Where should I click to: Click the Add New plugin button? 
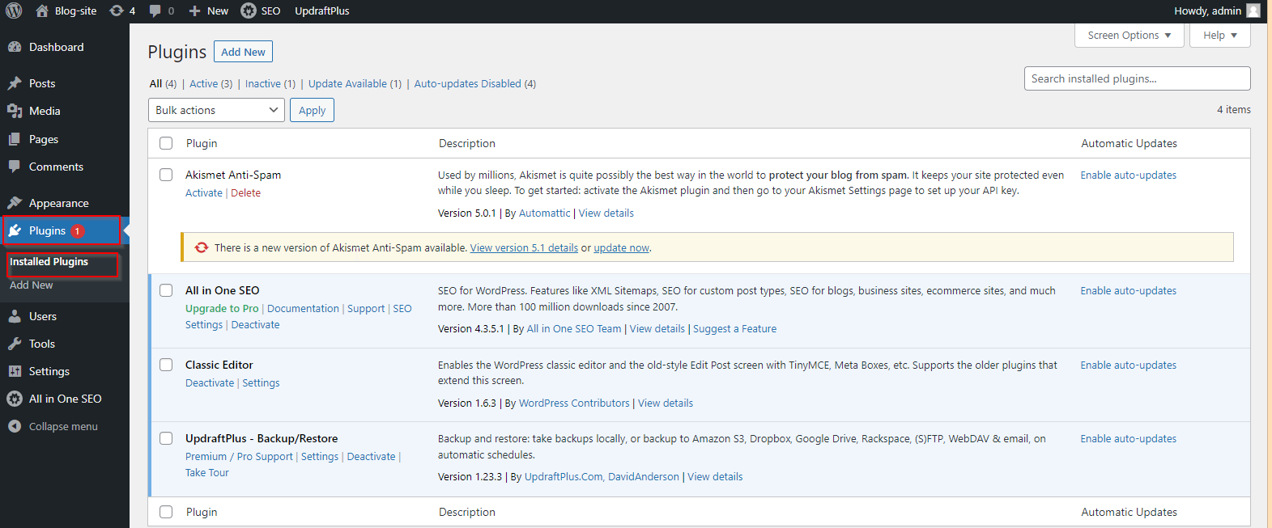pyautogui.click(x=243, y=51)
